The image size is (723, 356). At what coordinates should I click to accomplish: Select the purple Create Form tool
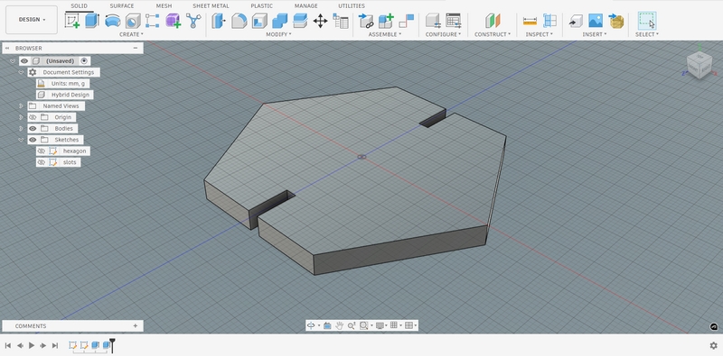[x=173, y=21]
